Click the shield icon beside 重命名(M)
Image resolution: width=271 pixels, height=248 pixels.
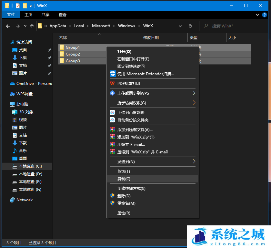click(x=112, y=203)
